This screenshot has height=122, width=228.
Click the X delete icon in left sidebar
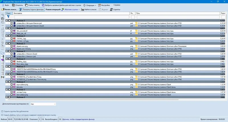coord(3,39)
